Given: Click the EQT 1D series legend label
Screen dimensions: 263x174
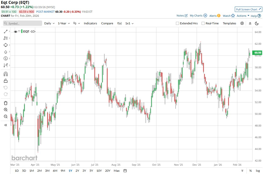Looking at the screenshot, I should pyautogui.click(x=29, y=31).
